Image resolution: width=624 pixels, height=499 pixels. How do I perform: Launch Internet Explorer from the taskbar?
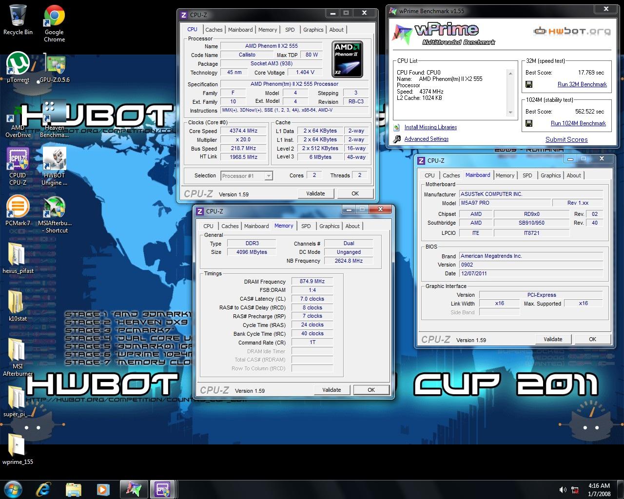pyautogui.click(x=44, y=489)
